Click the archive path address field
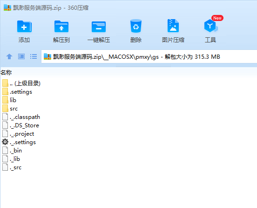This screenshot has width=257, height=208. (149, 56)
